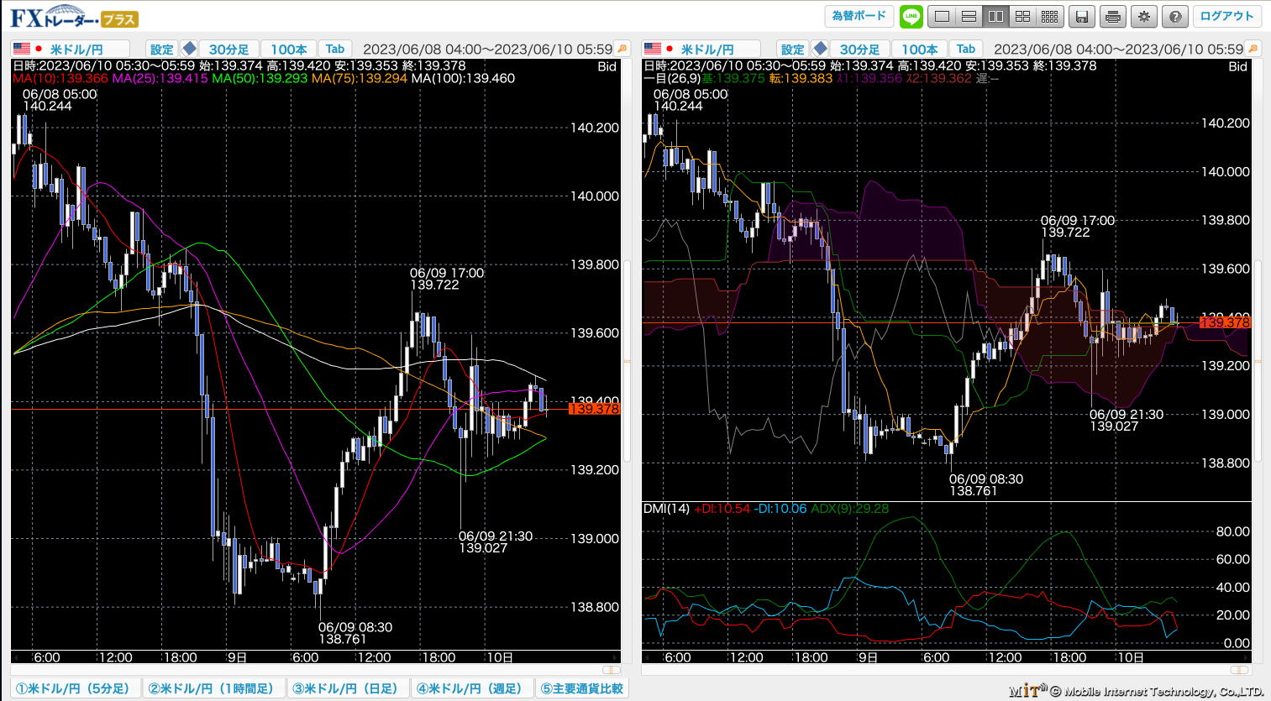Open settings via the gear icon
This screenshot has width=1271, height=701.
tap(1144, 17)
